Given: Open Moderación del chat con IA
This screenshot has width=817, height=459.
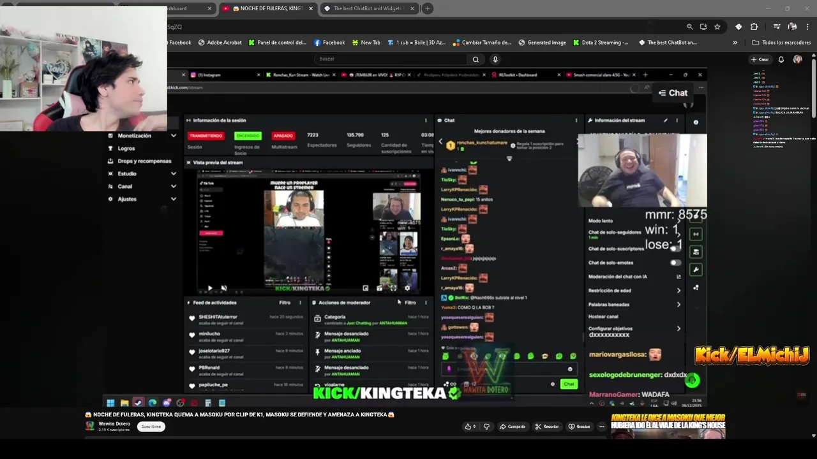Looking at the screenshot, I should (x=634, y=277).
